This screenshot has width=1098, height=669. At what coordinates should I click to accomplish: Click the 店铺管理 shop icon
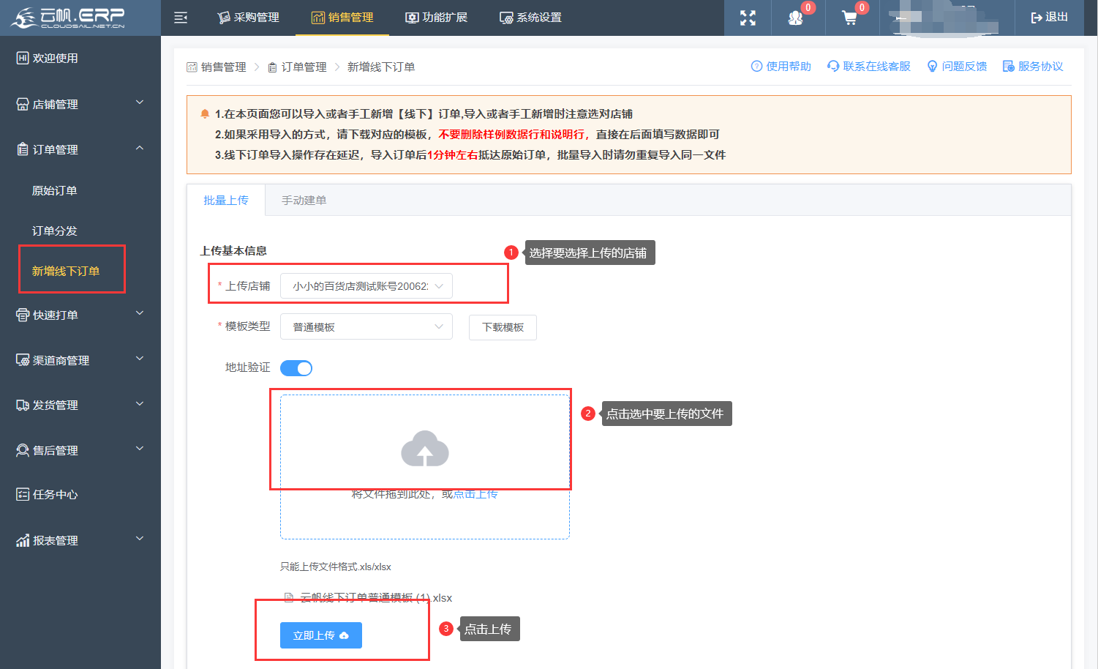(23, 104)
